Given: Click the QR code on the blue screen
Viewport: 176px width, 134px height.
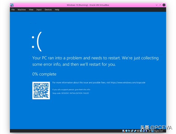Looking at the screenshot, I should coord(41,90).
